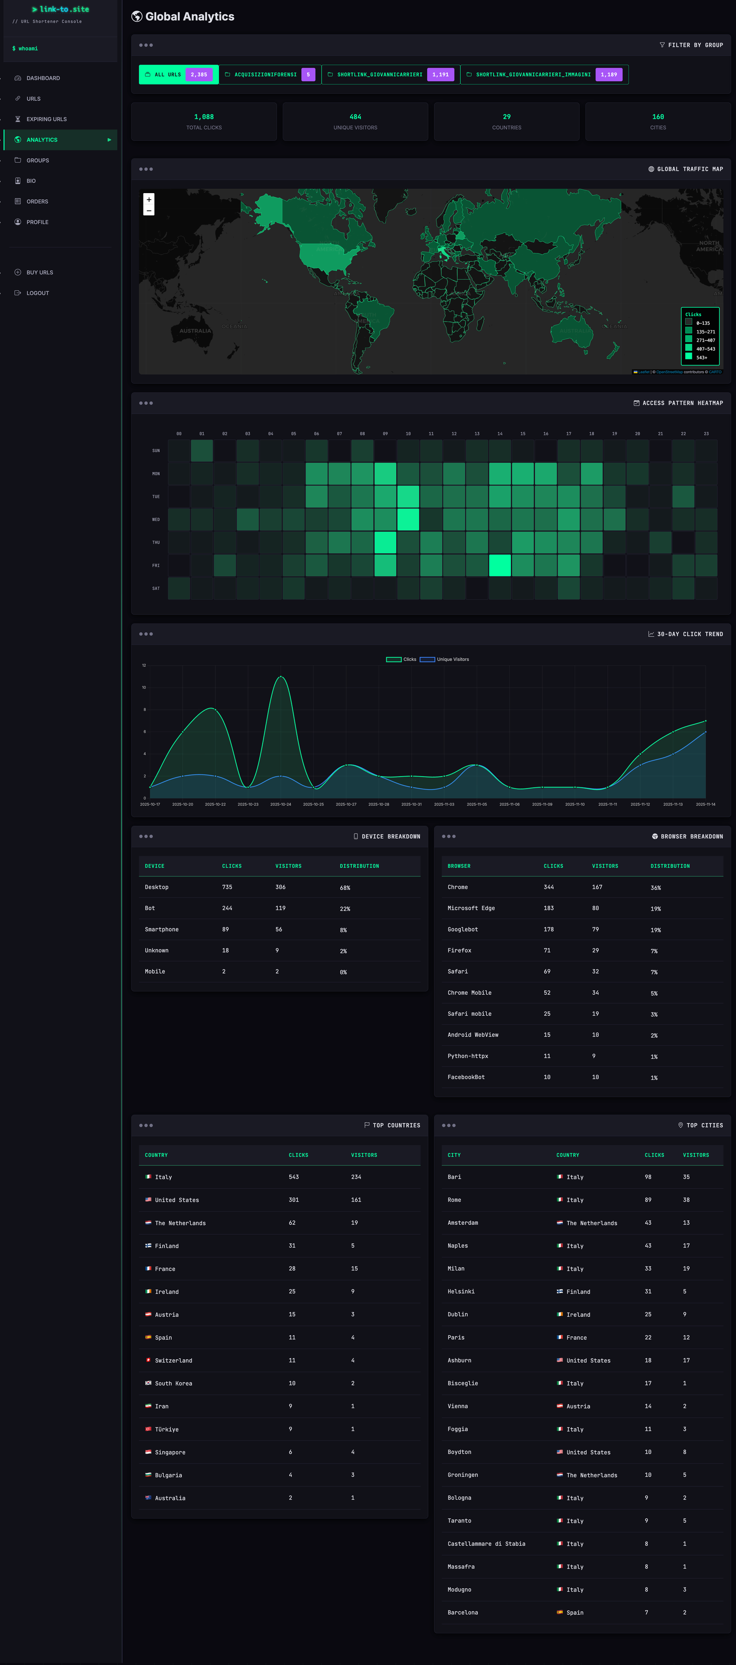Select the Analytics globe icon in sidebar

click(19, 139)
